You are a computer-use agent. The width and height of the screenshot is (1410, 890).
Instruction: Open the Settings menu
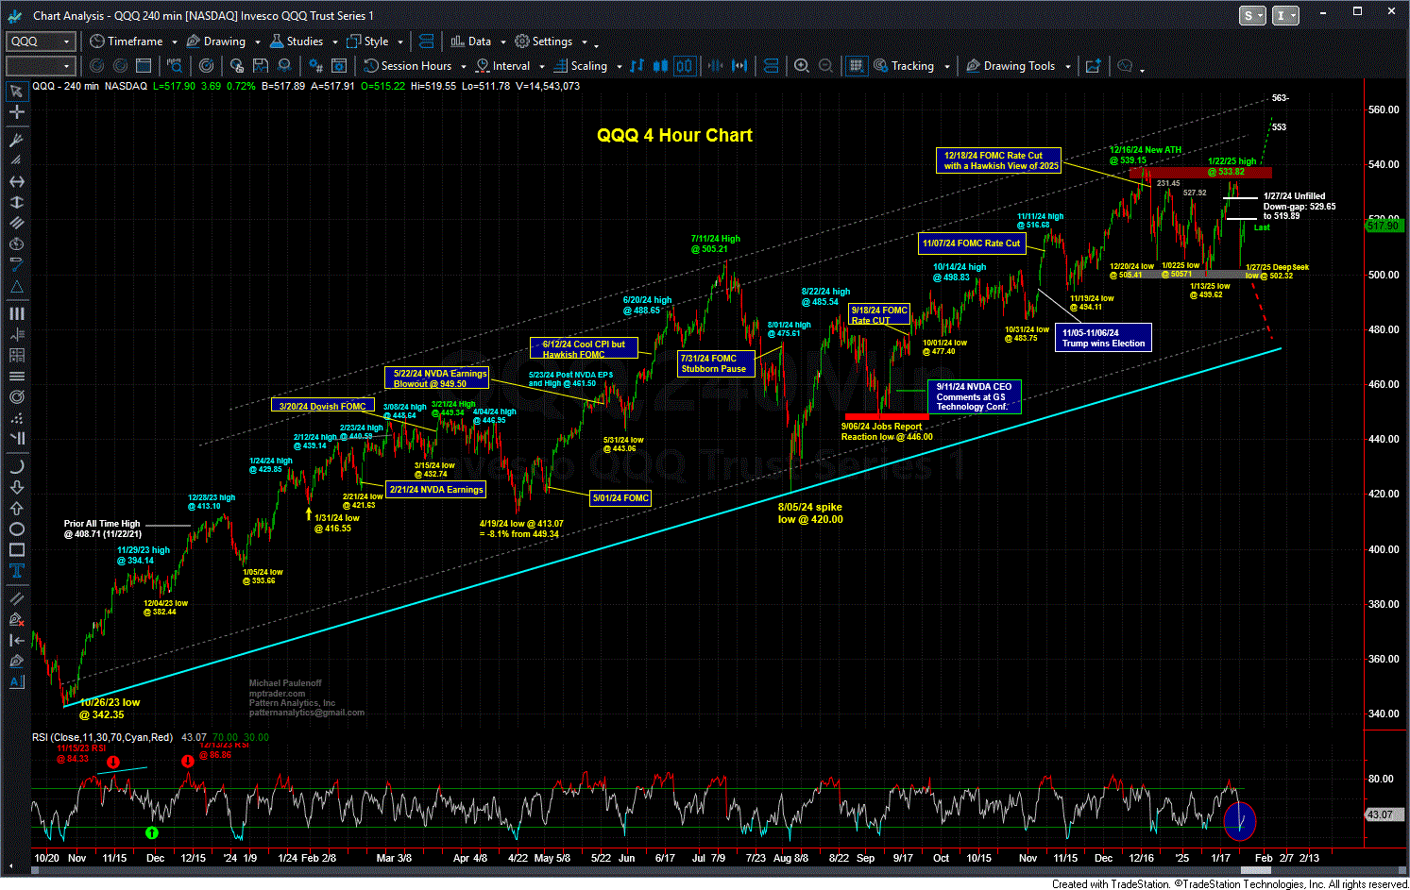544,42
